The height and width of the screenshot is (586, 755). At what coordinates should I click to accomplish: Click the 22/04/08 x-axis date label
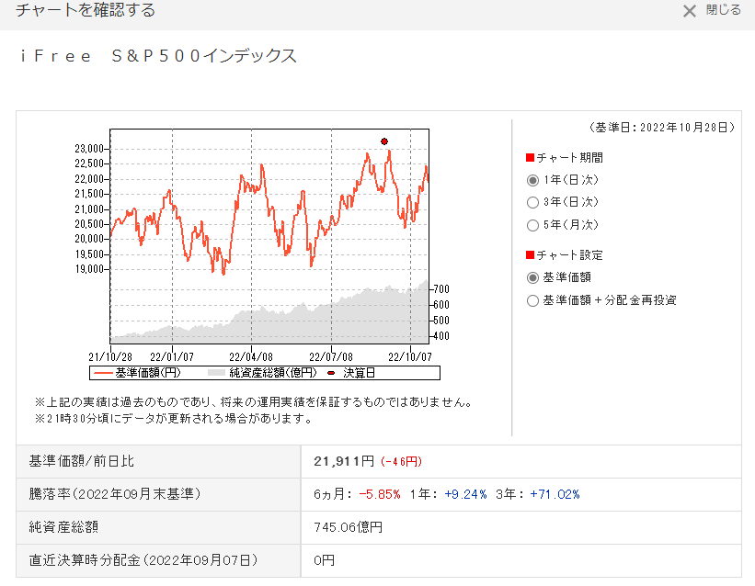(251, 357)
